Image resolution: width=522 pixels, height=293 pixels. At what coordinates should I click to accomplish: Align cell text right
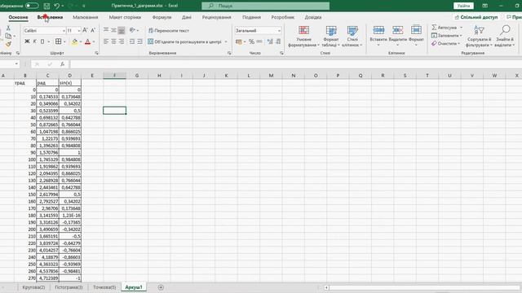coord(122,42)
